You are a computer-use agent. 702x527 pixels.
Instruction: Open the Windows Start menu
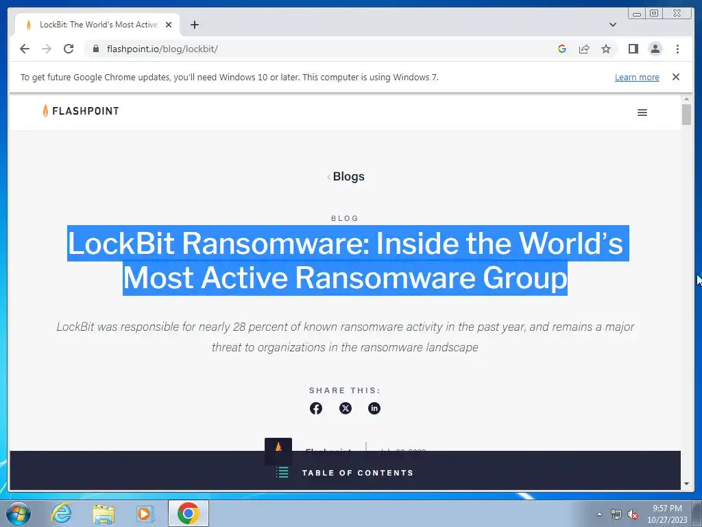tap(18, 513)
